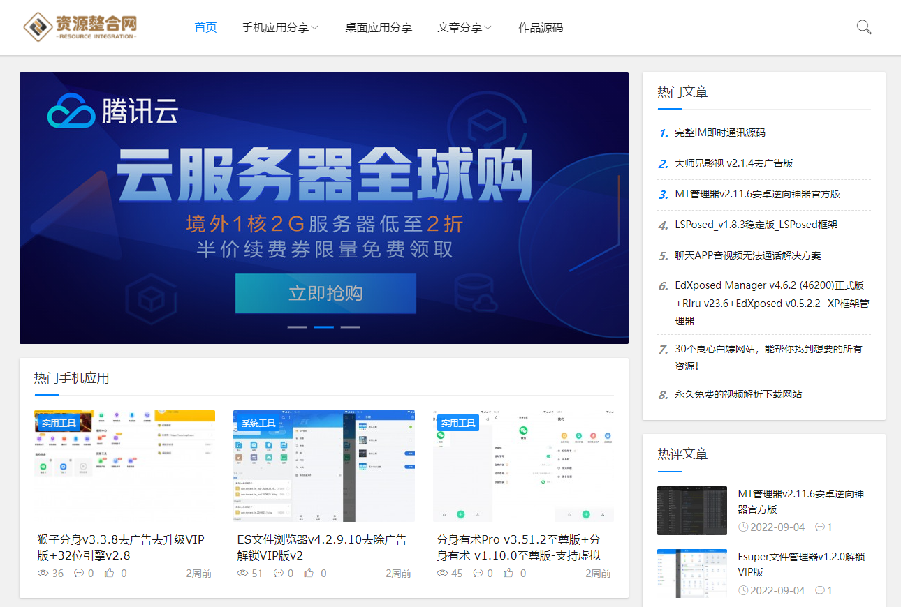Click 2周前 timestamp on 分身有术Pro card
901x607 pixels.
(x=598, y=574)
